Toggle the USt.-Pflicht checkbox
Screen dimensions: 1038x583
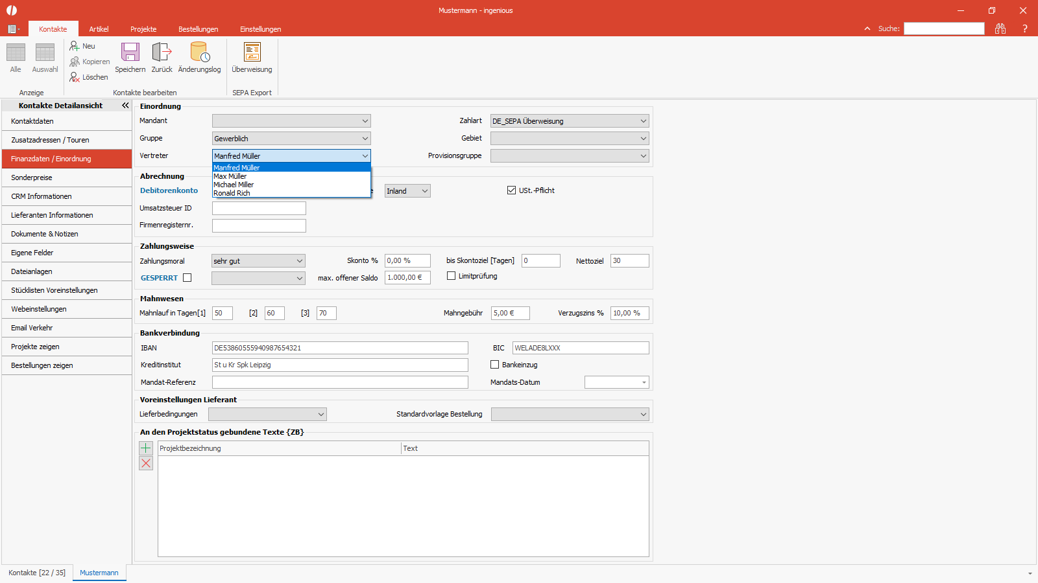pos(511,190)
